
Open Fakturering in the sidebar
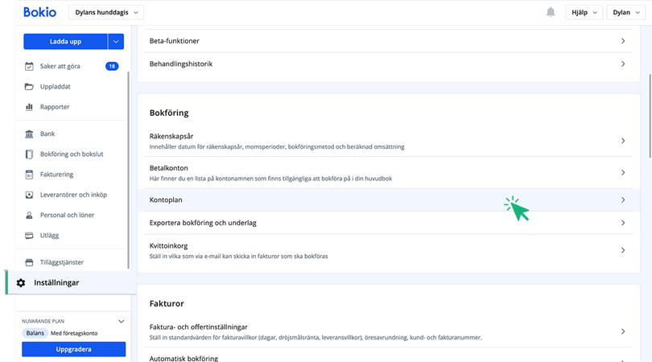56,174
